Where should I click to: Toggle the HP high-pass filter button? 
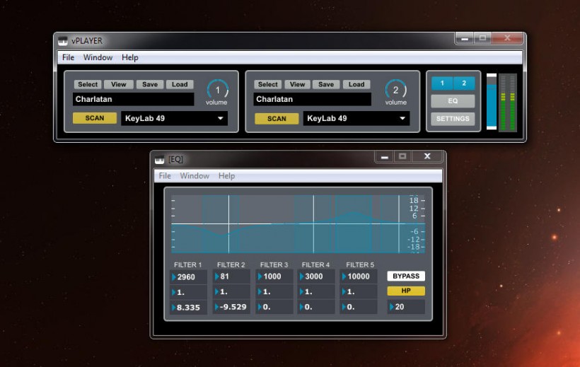click(x=405, y=291)
